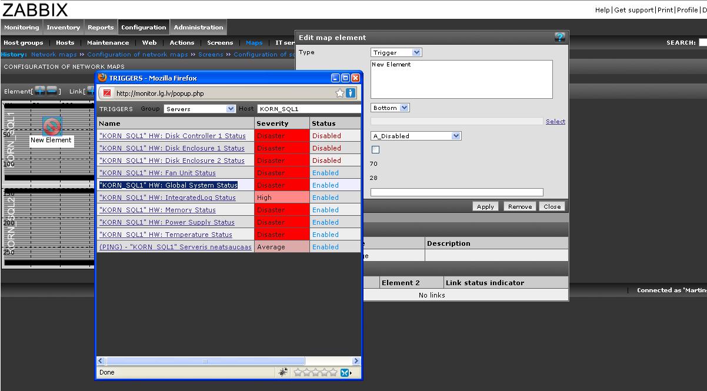Open the Group dropdown showing Servers
Image resolution: width=707 pixels, height=391 pixels.
pyautogui.click(x=200, y=109)
